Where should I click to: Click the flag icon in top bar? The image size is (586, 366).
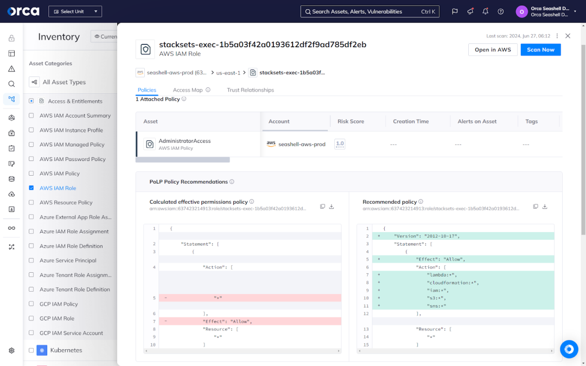[455, 11]
